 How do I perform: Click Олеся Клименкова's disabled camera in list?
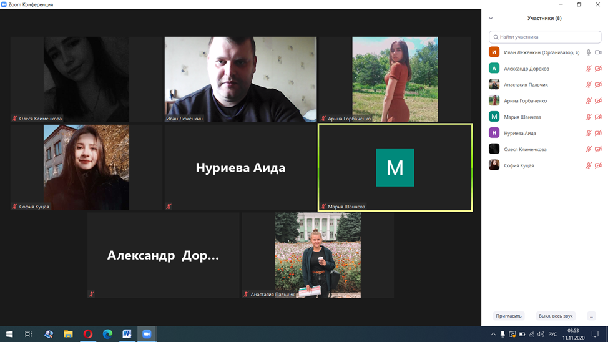click(x=598, y=149)
